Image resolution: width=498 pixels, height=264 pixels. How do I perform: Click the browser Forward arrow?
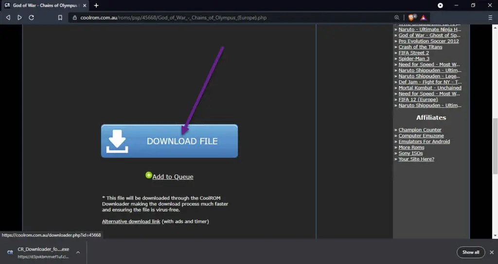19,18
